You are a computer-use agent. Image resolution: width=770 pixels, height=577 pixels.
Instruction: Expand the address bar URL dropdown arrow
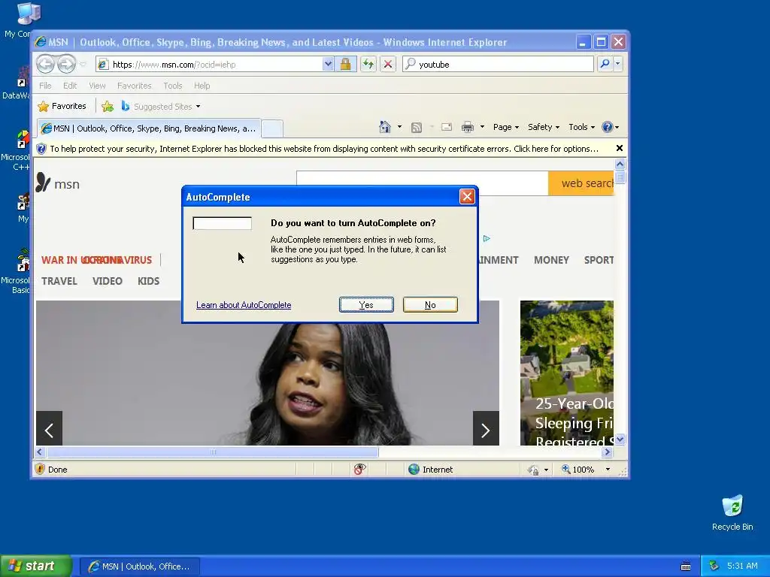(x=328, y=65)
